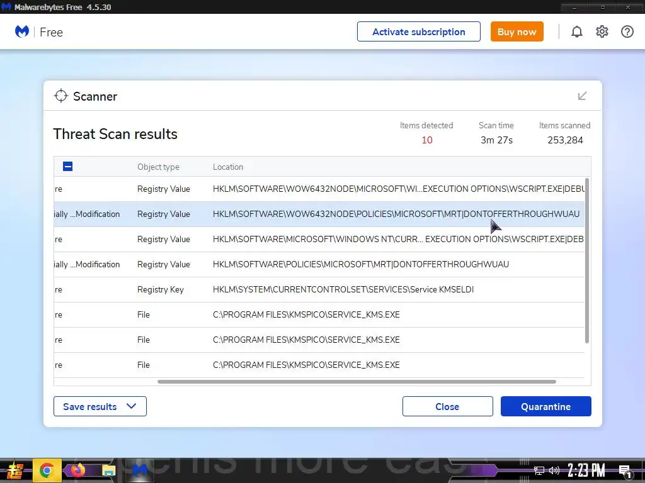Open Google Chrome from the taskbar
645x483 pixels.
(x=47, y=470)
